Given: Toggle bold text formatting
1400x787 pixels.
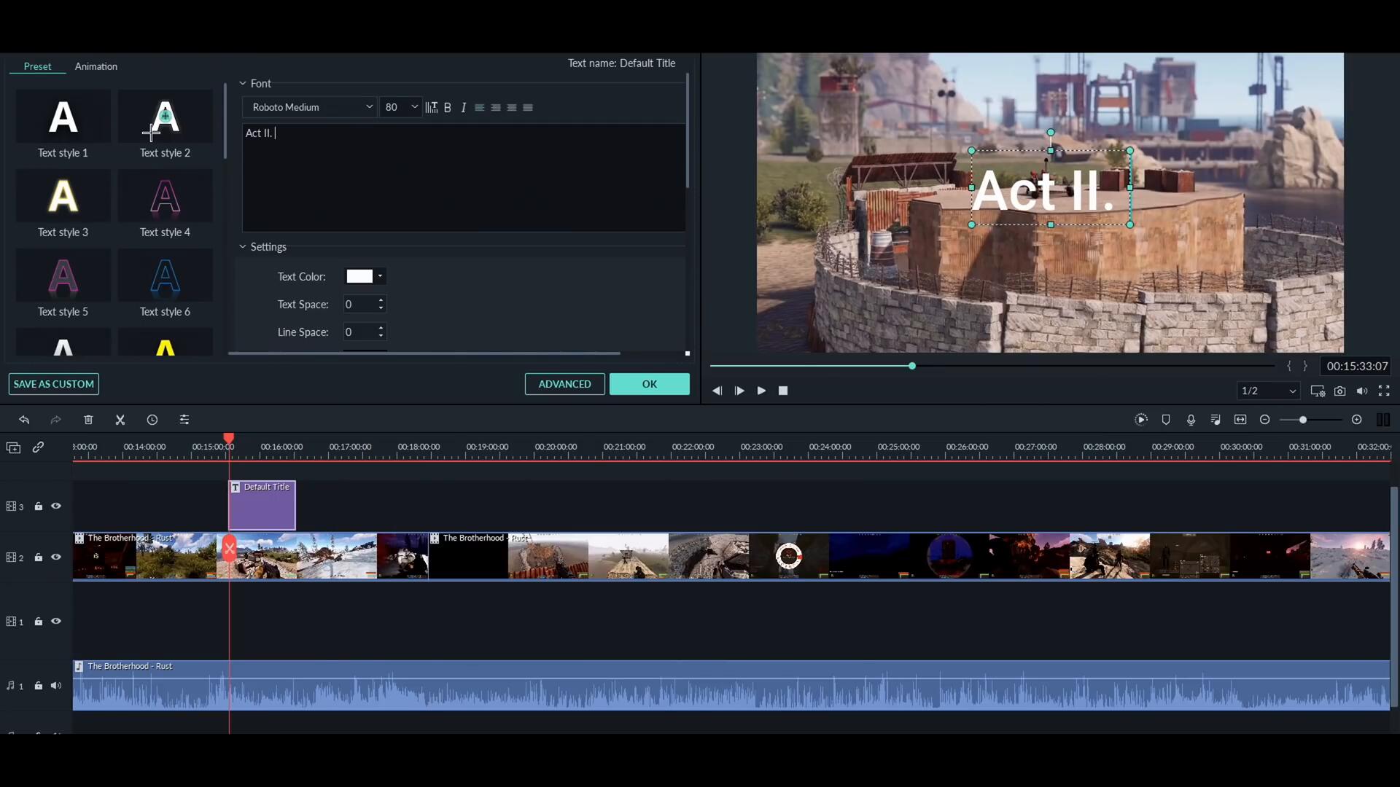Looking at the screenshot, I should click(x=448, y=108).
